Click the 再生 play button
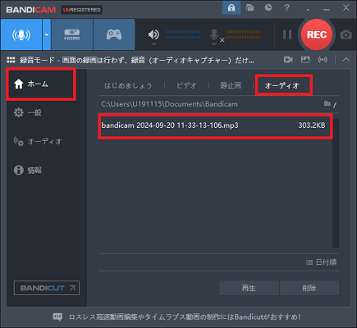357x328 pixels. (249, 288)
